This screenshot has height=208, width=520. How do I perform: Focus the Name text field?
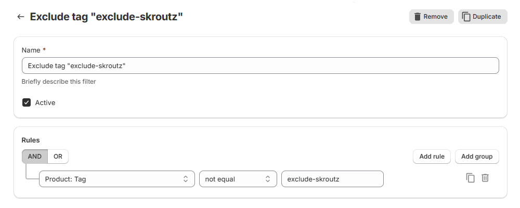pyautogui.click(x=260, y=66)
